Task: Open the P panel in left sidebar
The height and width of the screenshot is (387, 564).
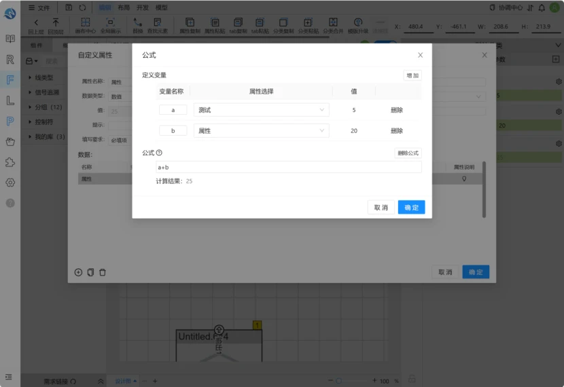Action: pos(10,121)
